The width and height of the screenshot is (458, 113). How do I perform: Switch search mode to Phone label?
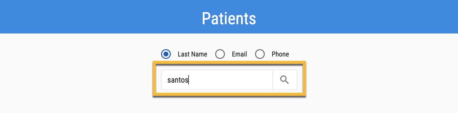280,54
